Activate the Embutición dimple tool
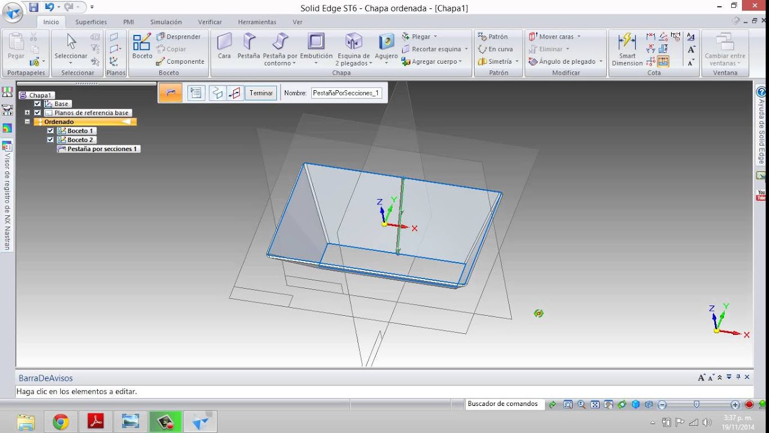 click(316, 46)
